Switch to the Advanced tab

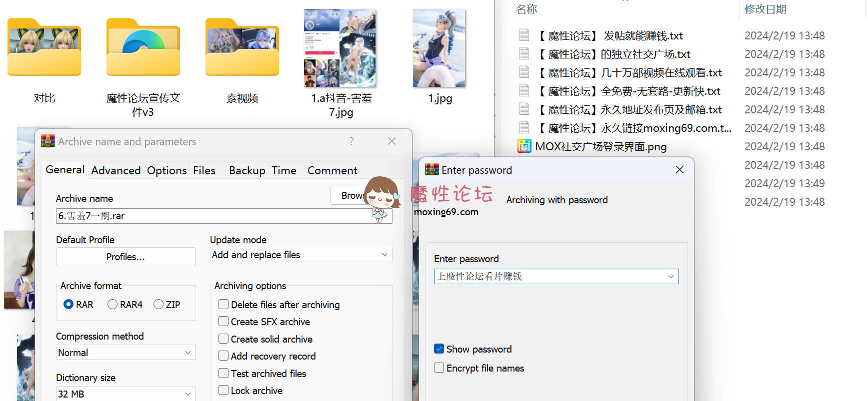pos(116,170)
